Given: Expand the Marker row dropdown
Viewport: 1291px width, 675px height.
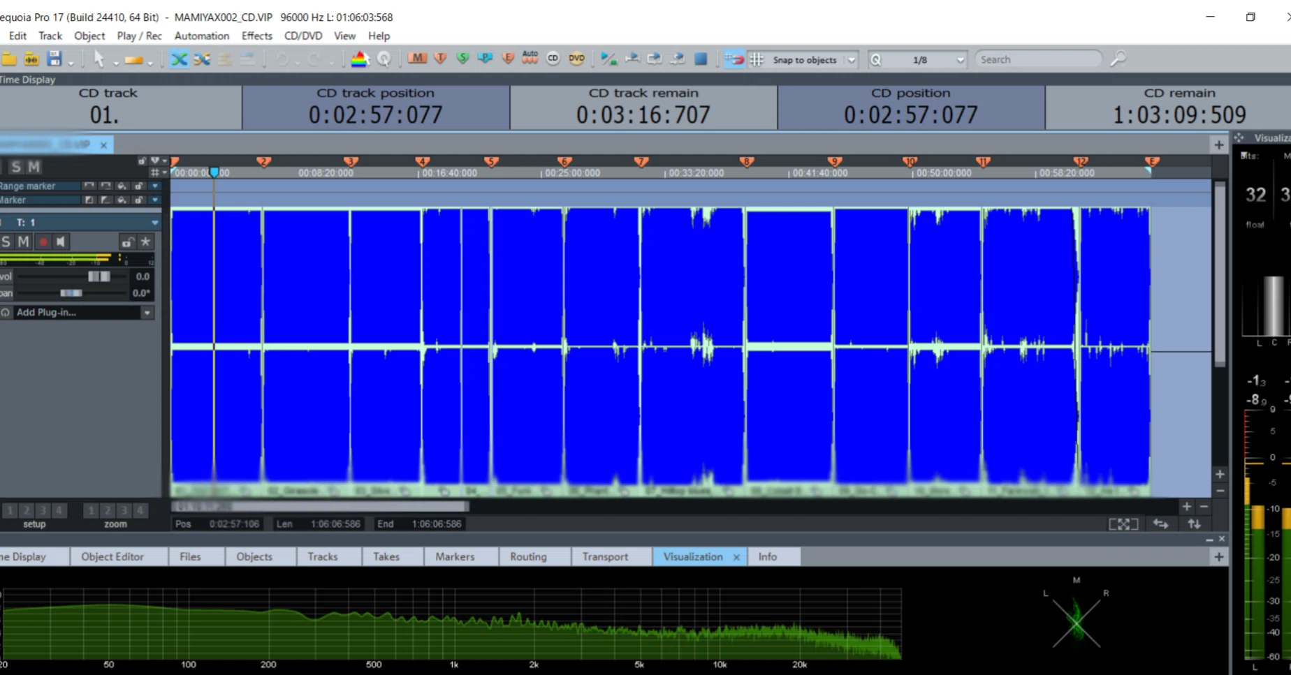Looking at the screenshot, I should coord(156,200).
